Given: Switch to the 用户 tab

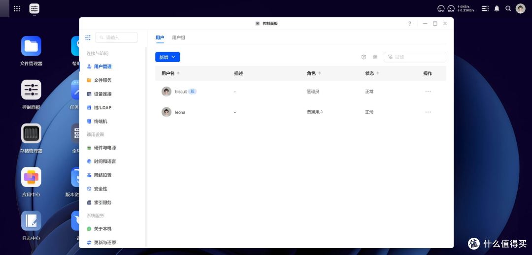Looking at the screenshot, I should [x=160, y=37].
